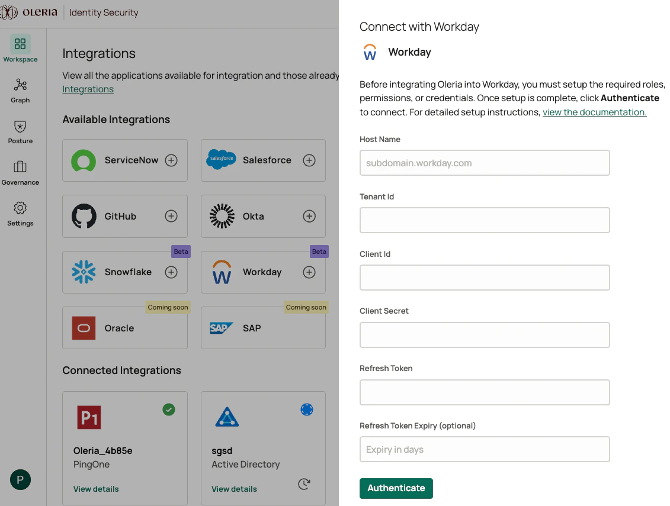
Task: Click the Coming soon badge on SAP
Action: [x=306, y=307]
